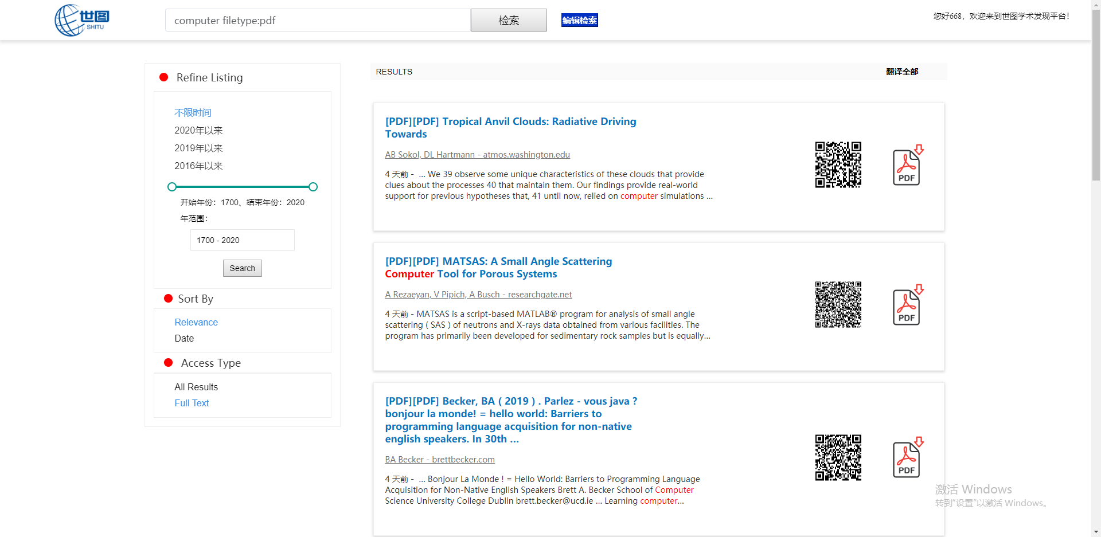This screenshot has width=1101, height=537.
Task: Click QR code of Becker BA result
Action: 838,457
